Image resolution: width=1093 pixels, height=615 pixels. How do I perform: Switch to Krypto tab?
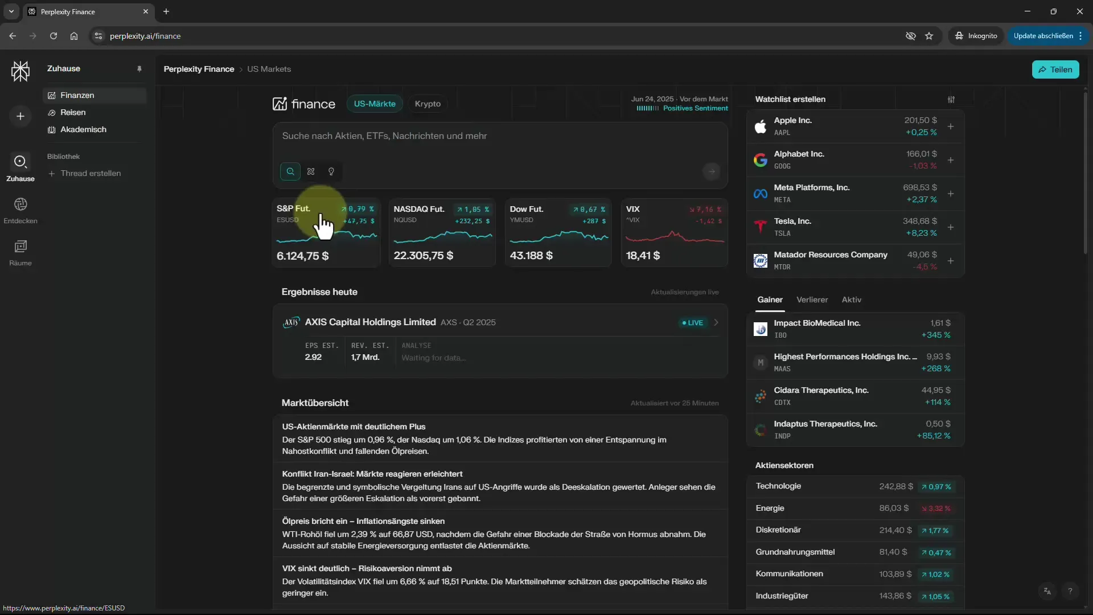click(x=428, y=104)
